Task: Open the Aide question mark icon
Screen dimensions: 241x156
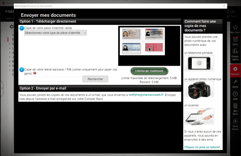Action: [x=235, y=94]
